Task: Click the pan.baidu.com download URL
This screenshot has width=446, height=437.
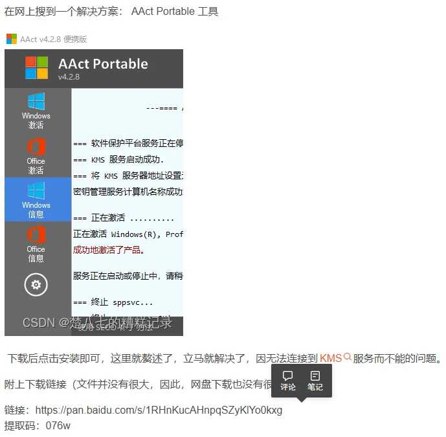Action: [159, 410]
